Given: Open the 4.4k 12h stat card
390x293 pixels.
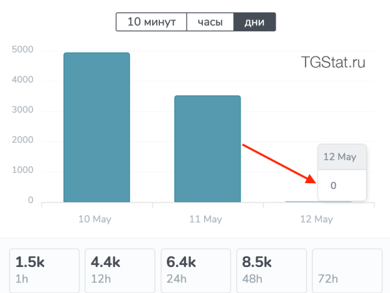Looking at the screenshot, I should coord(120,270).
